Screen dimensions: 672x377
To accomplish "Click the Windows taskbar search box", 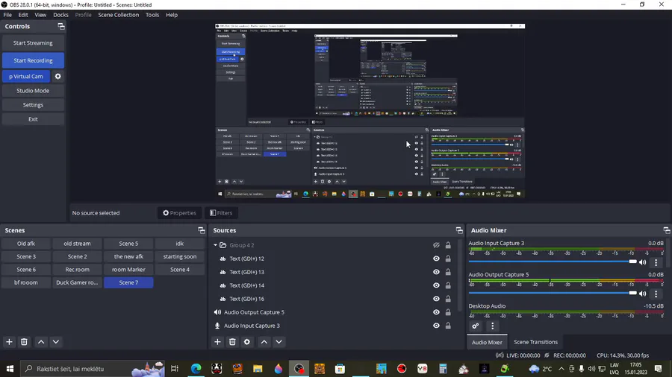I will 93,369.
